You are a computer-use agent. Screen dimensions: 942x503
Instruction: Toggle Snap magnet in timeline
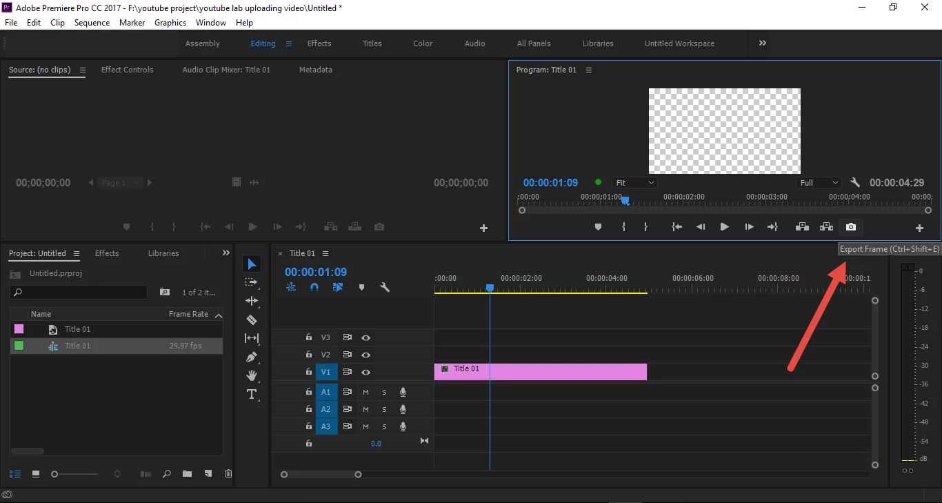click(x=314, y=287)
